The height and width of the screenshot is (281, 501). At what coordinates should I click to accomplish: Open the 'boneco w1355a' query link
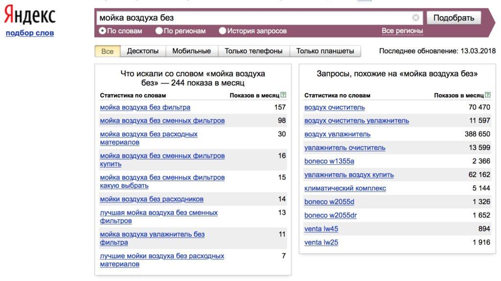(329, 161)
